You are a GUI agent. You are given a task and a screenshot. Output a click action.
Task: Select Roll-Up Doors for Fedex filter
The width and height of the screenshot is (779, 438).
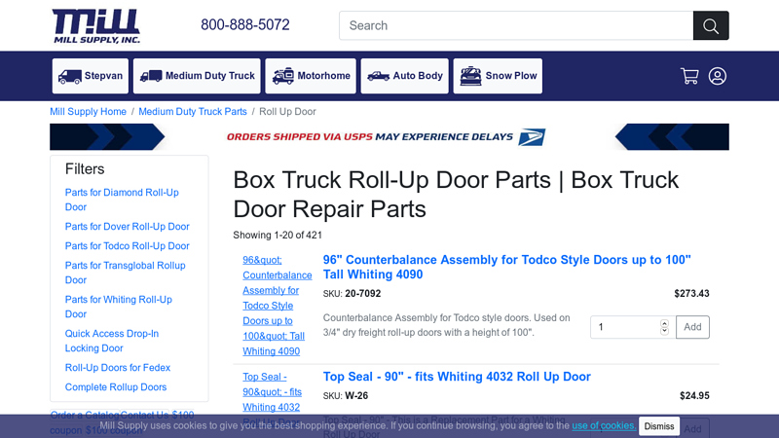[118, 368]
